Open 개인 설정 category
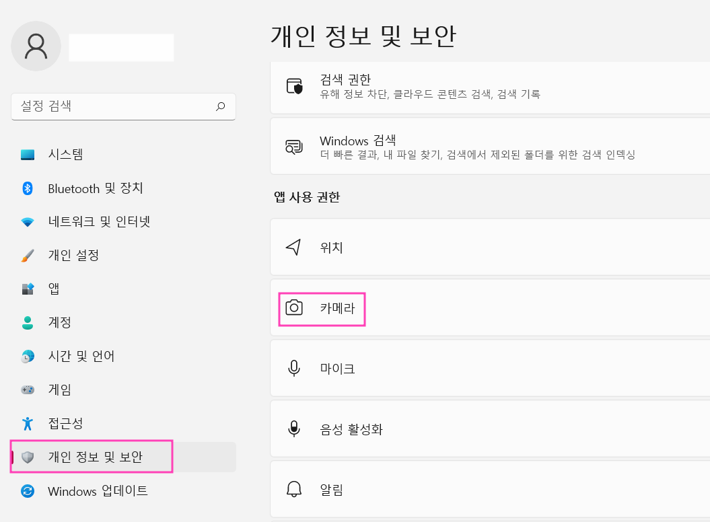 (x=123, y=256)
